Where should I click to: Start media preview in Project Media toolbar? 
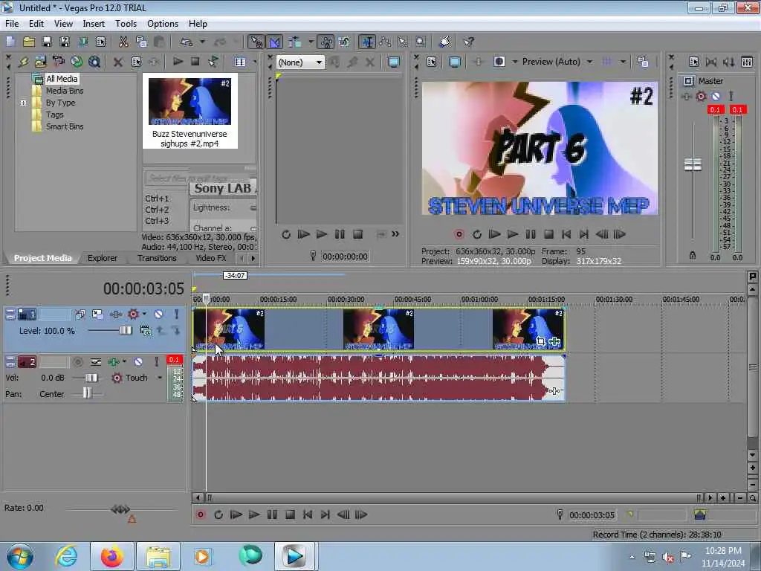[x=178, y=61]
